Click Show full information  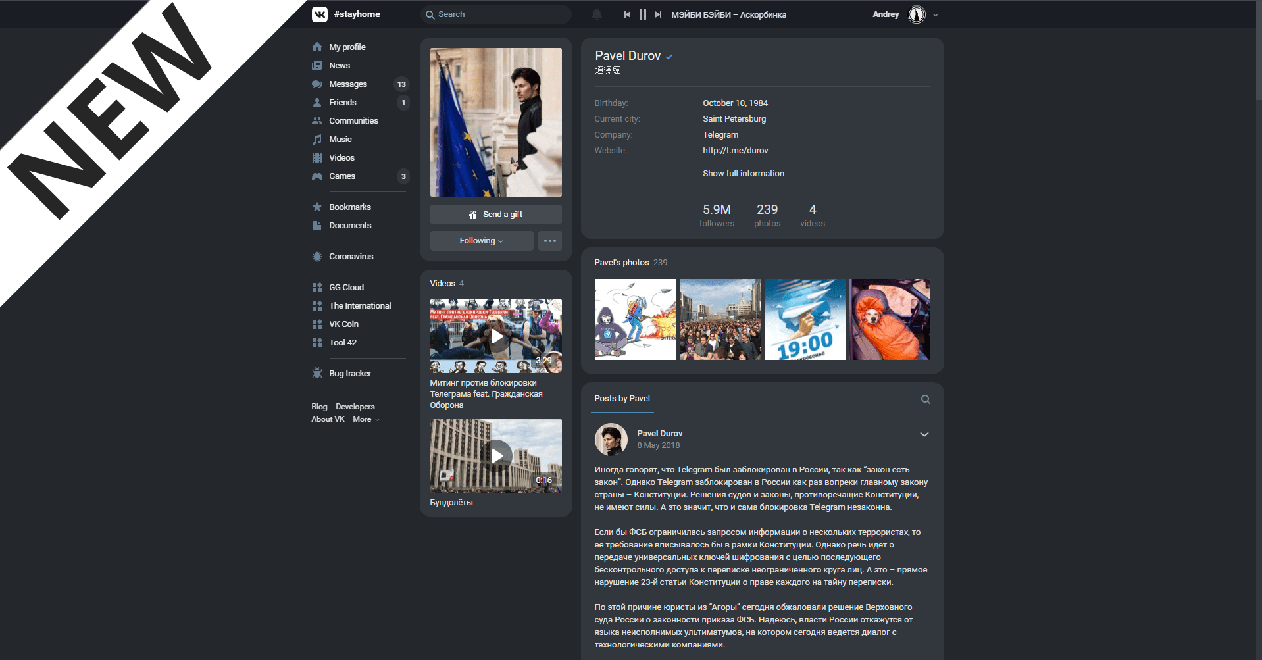(x=743, y=173)
